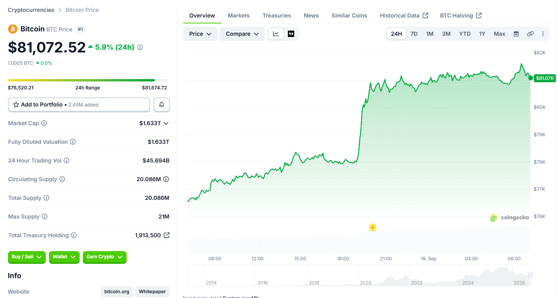The height and width of the screenshot is (298, 557).
Task: Click the $81,674.72 range high value
Action: [x=154, y=88]
